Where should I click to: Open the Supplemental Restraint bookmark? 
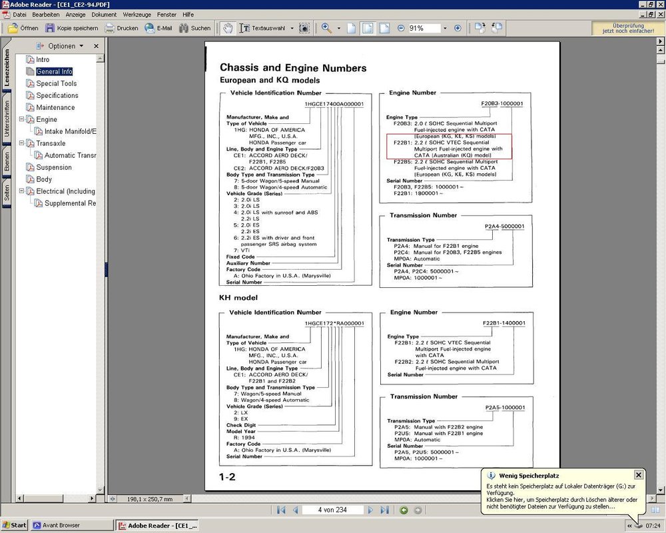pyautogui.click(x=70, y=203)
